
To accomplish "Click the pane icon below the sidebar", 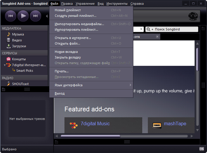I will click(4, 89).
